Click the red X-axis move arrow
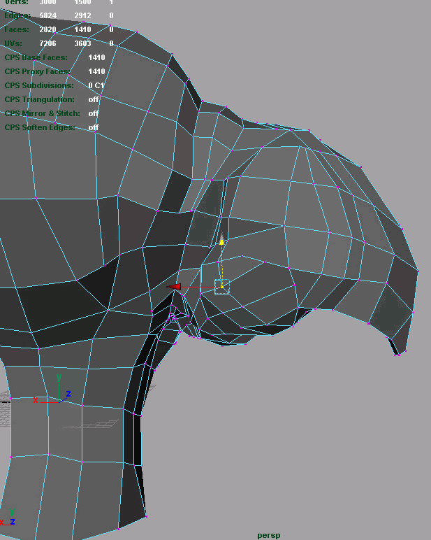The image size is (431, 540). click(x=174, y=286)
